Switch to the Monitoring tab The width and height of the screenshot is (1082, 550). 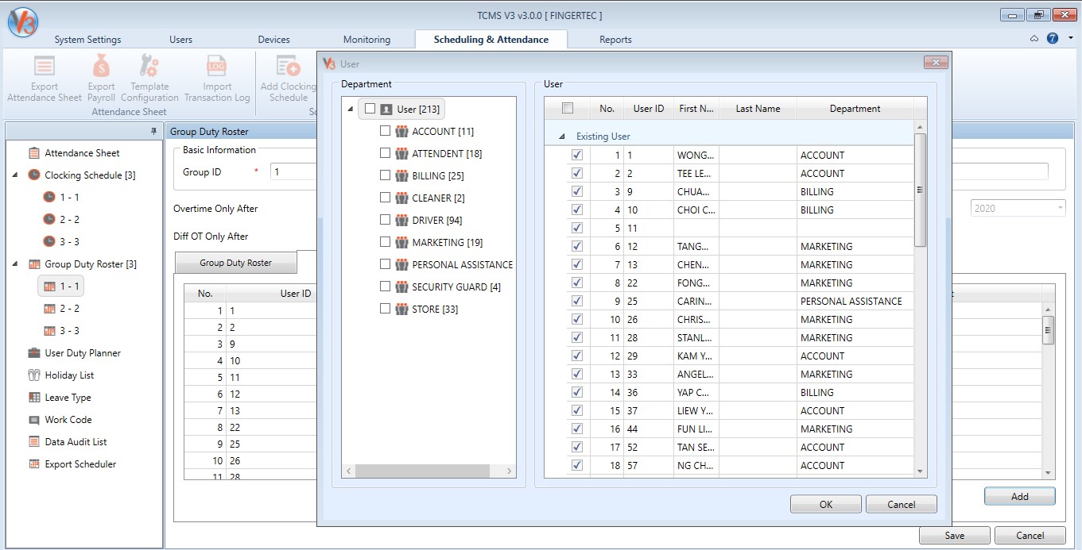pos(366,40)
